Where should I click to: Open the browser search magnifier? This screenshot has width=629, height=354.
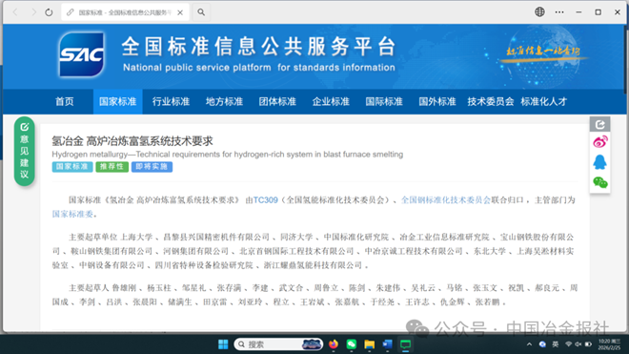(201, 12)
